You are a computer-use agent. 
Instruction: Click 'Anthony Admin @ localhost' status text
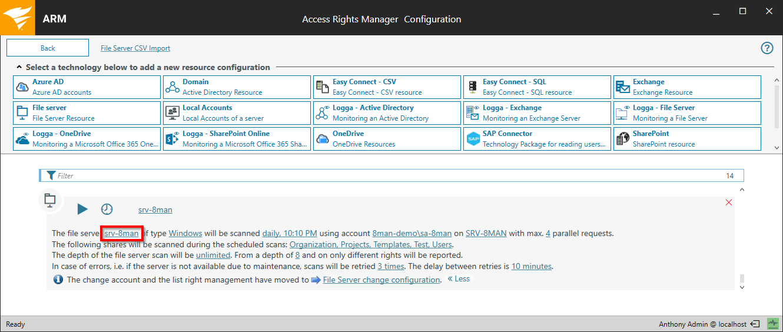tap(702, 324)
